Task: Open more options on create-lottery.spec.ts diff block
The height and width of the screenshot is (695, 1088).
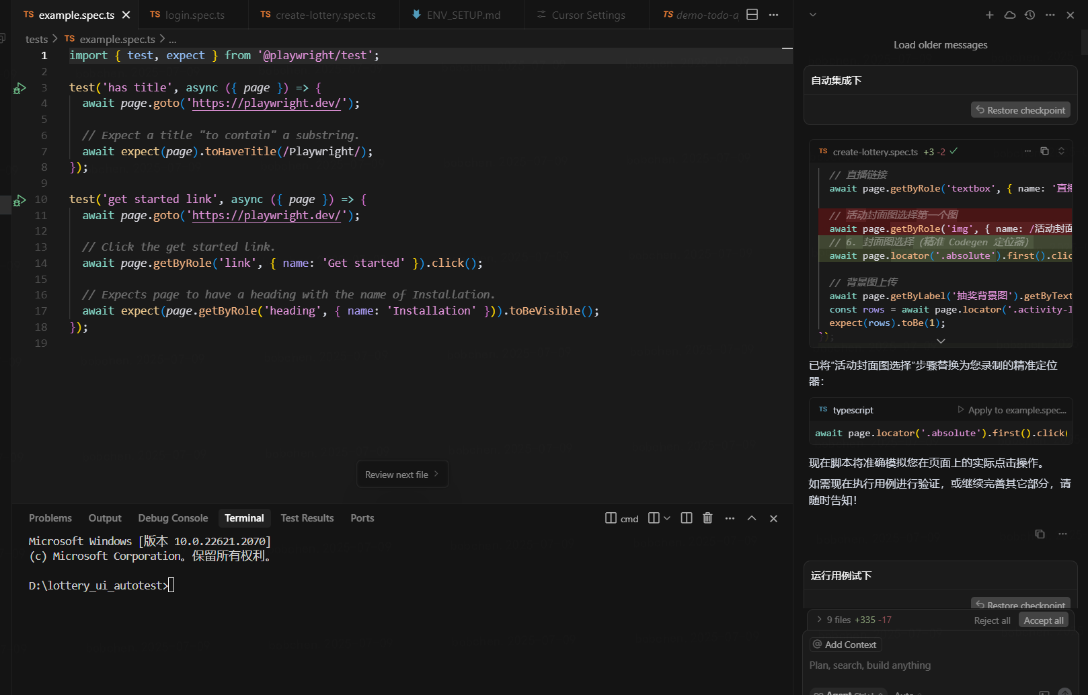Action: (x=1027, y=151)
